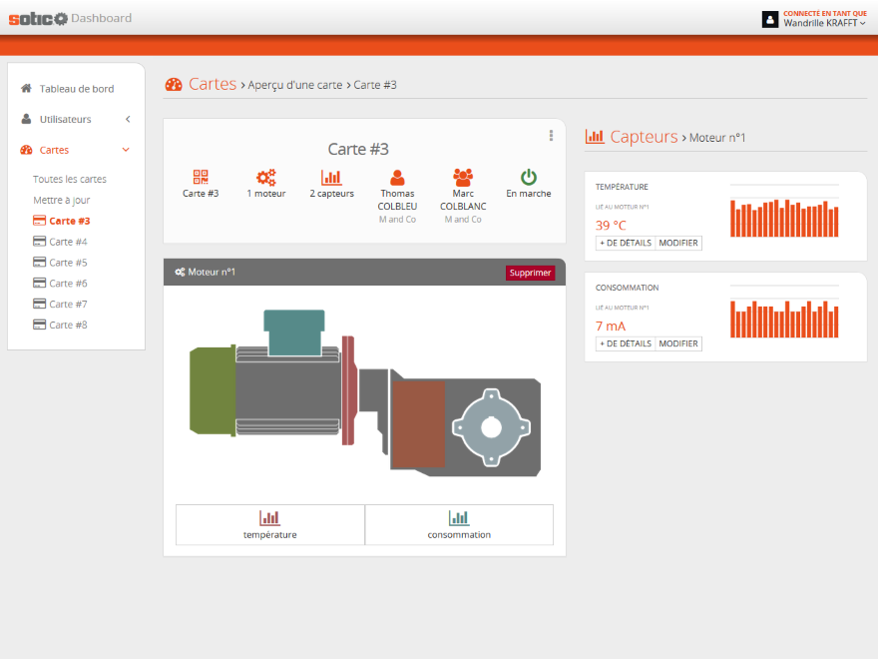878x659 pixels.
Task: Click MODIFIER under Consommation sensor
Action: pos(678,343)
